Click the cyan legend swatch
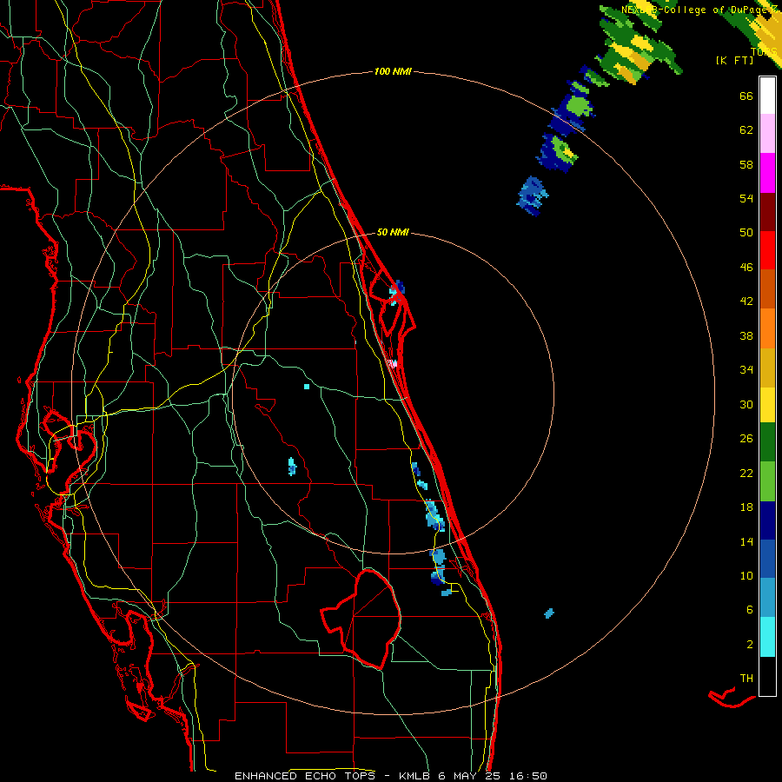 [767, 637]
